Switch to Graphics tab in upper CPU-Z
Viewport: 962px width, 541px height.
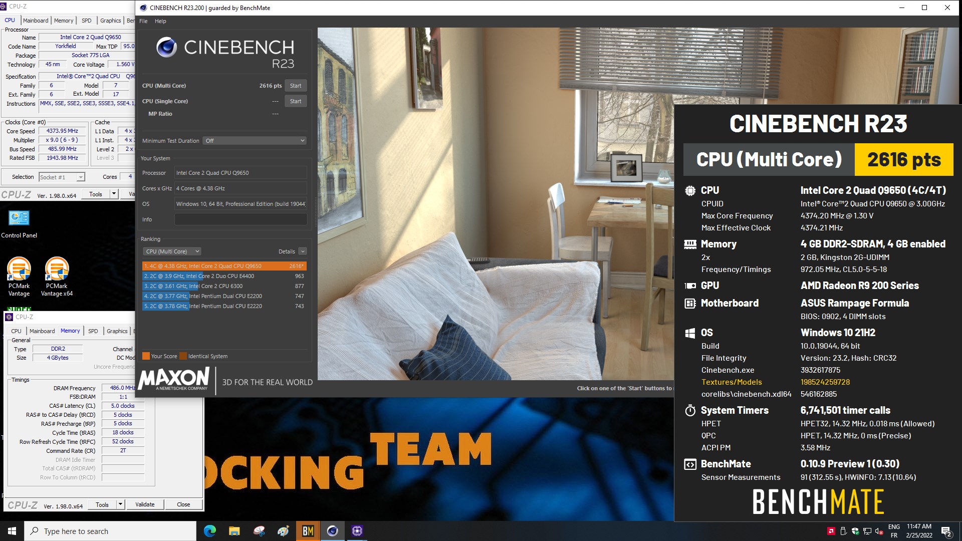(x=110, y=21)
